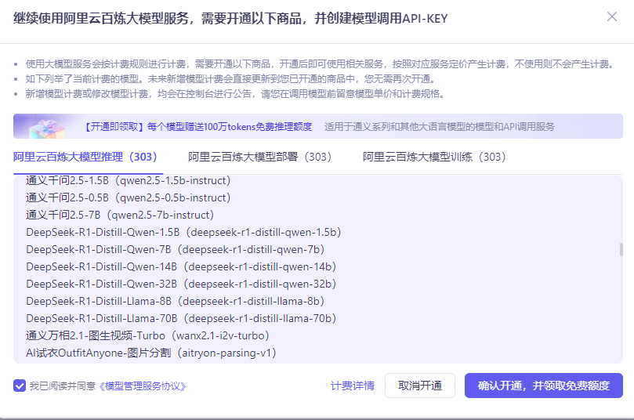Screen dimensions: 634x420
Task: Click the 取消开通 button
Action: pos(419,386)
